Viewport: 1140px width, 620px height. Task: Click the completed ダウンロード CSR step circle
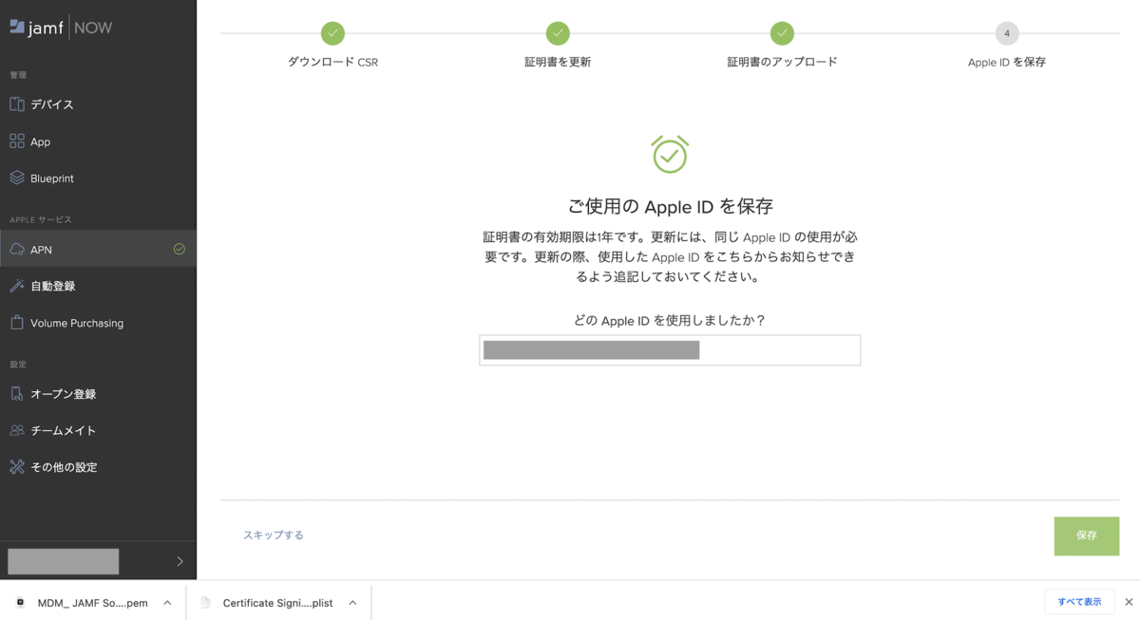(332, 33)
